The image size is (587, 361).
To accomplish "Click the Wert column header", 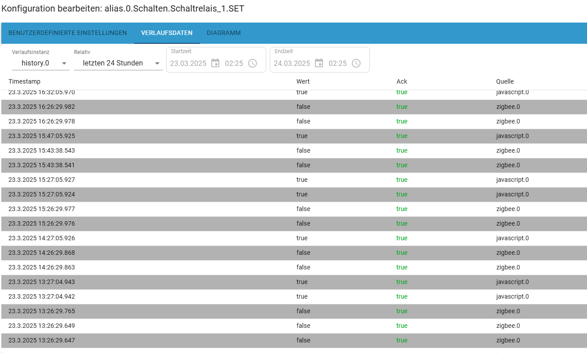I will click(x=303, y=81).
